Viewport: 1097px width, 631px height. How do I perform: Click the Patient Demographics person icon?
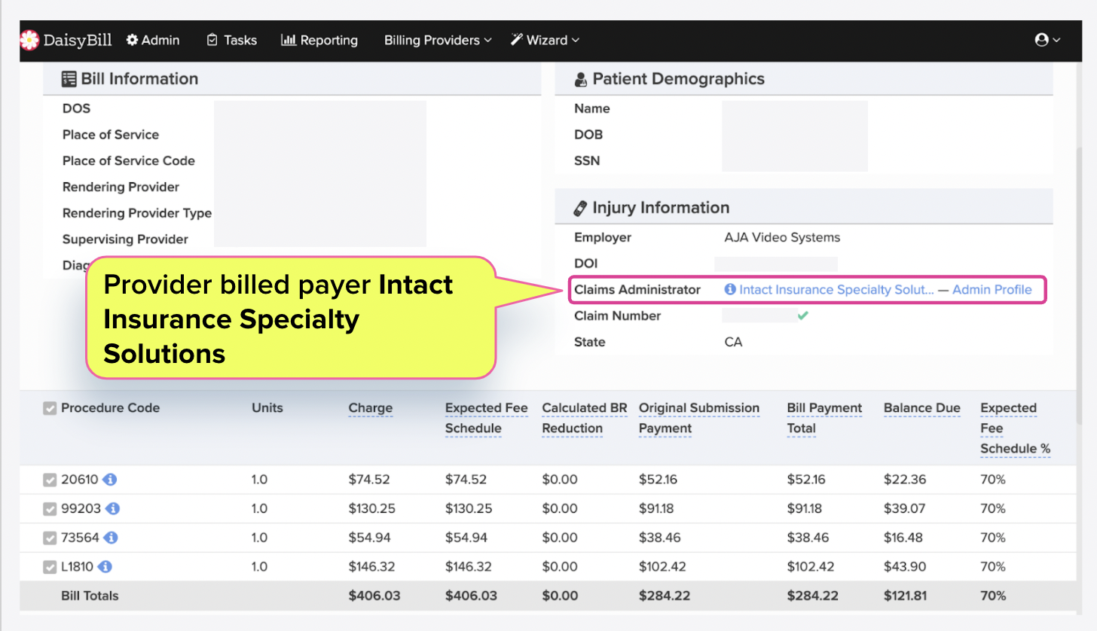580,79
